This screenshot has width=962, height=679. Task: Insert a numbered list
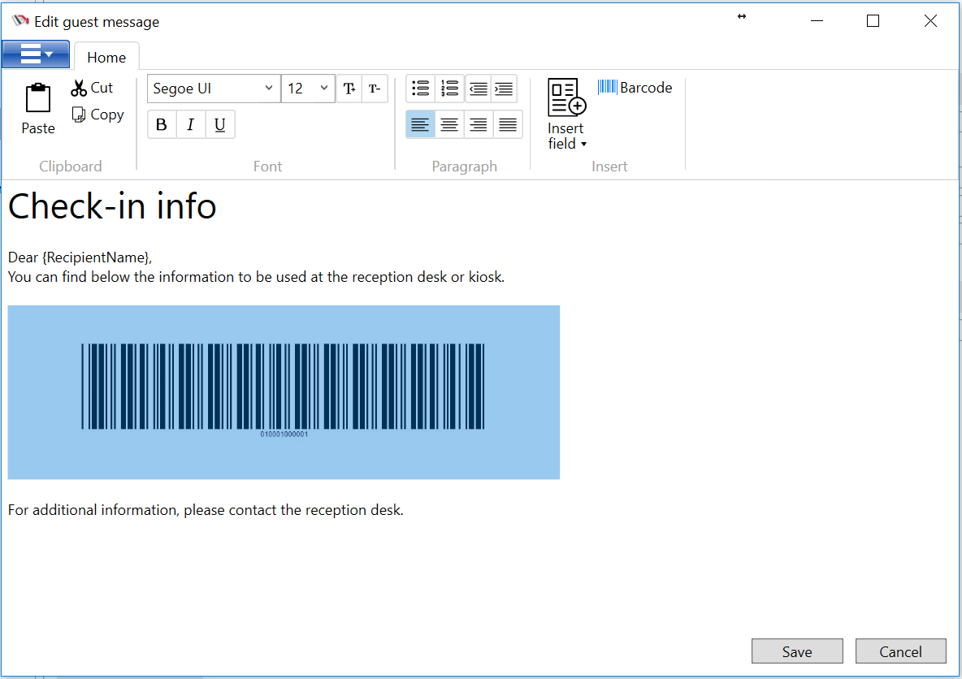tap(449, 89)
